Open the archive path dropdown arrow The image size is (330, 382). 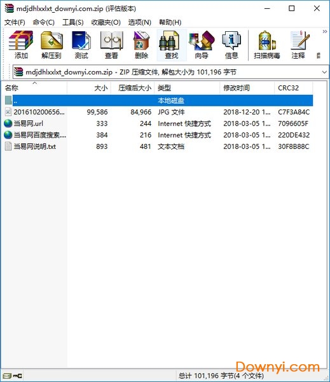(324, 72)
